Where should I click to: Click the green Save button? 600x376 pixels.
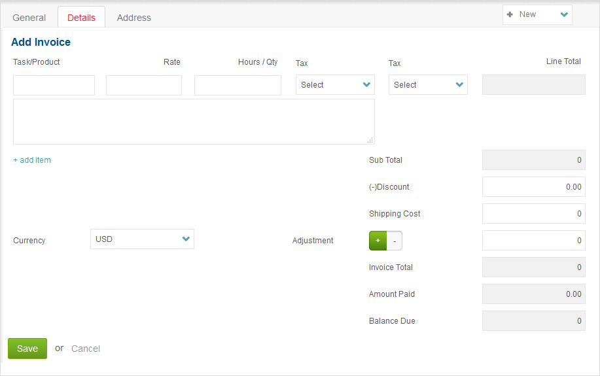27,349
